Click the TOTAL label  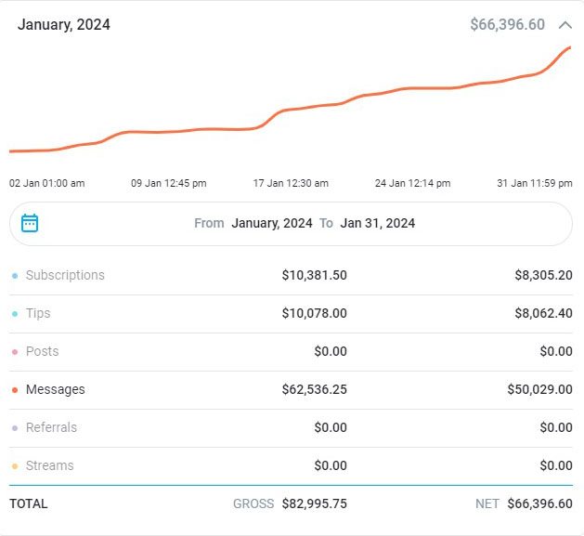coord(29,503)
